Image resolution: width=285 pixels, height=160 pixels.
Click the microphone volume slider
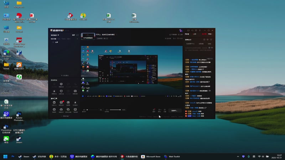coord(92,110)
